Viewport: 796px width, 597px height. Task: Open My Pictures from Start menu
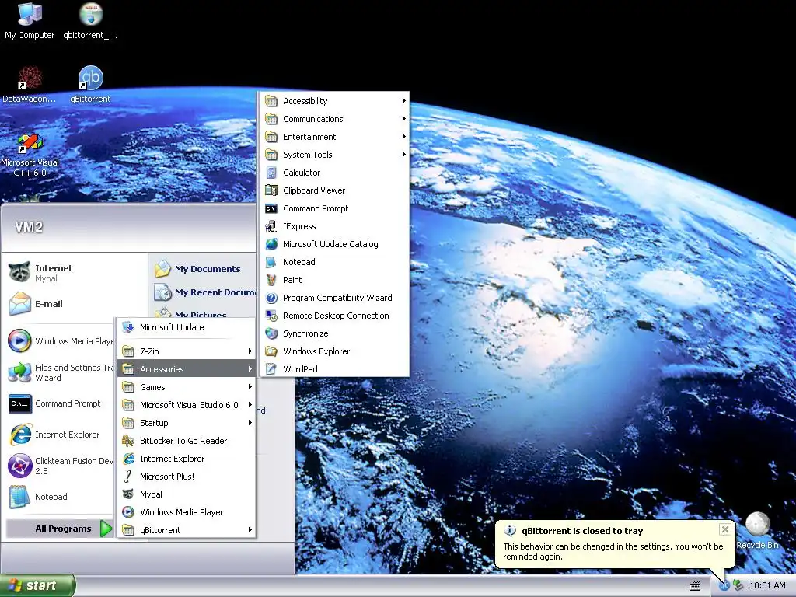203,312
